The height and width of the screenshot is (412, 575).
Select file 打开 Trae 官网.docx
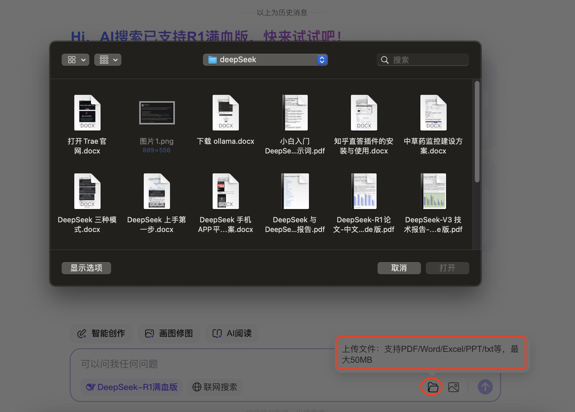pos(87,125)
